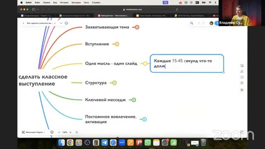265x149 pixels.
Task: Expand the Ключевой месседж node circle
Action: click(x=134, y=100)
